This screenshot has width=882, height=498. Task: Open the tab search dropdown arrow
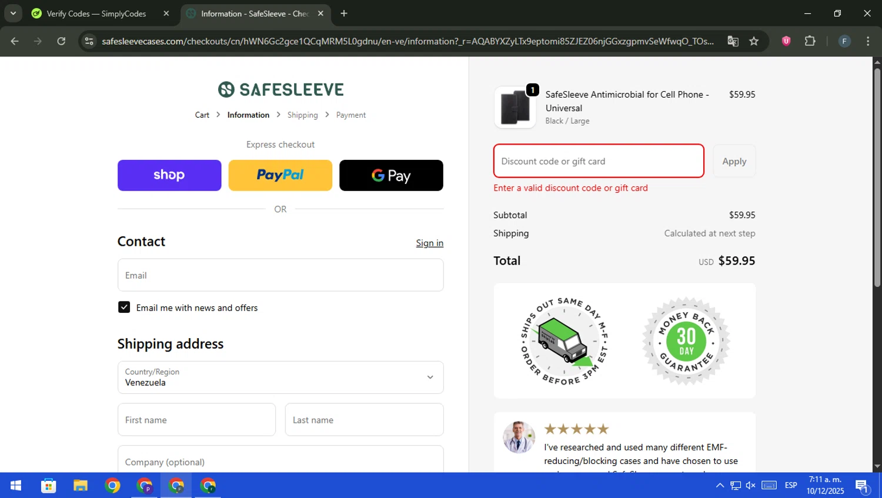[13, 13]
